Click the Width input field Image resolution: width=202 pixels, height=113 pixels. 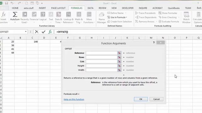point(102,70)
